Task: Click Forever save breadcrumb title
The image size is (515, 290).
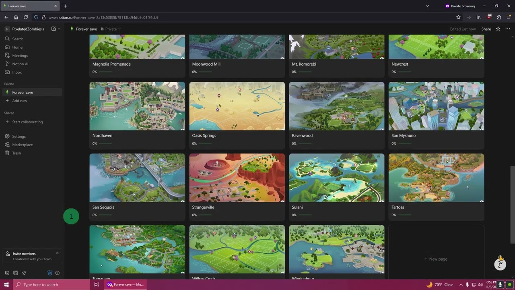Action: [x=86, y=29]
